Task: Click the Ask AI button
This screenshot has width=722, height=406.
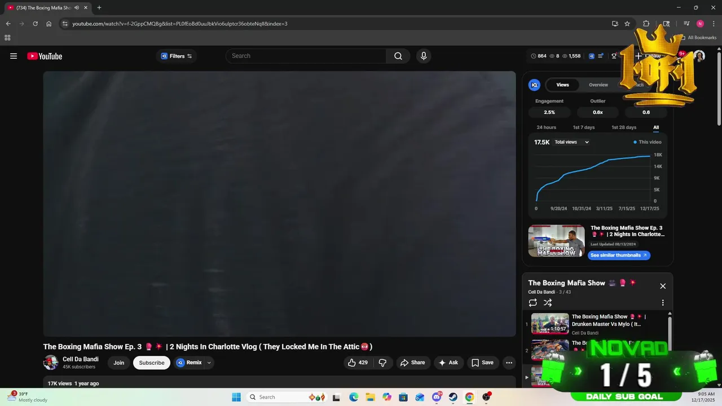Action: [x=448, y=363]
